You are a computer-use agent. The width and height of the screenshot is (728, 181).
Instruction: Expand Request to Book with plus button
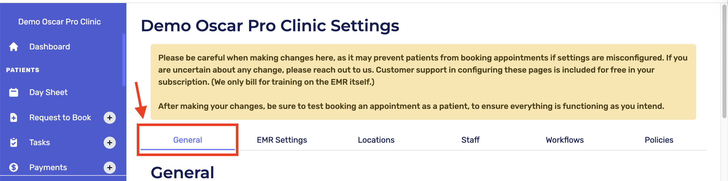(x=110, y=118)
